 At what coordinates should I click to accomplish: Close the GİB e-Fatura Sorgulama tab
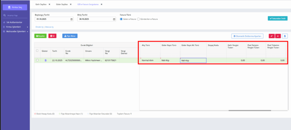coord(101,4)
